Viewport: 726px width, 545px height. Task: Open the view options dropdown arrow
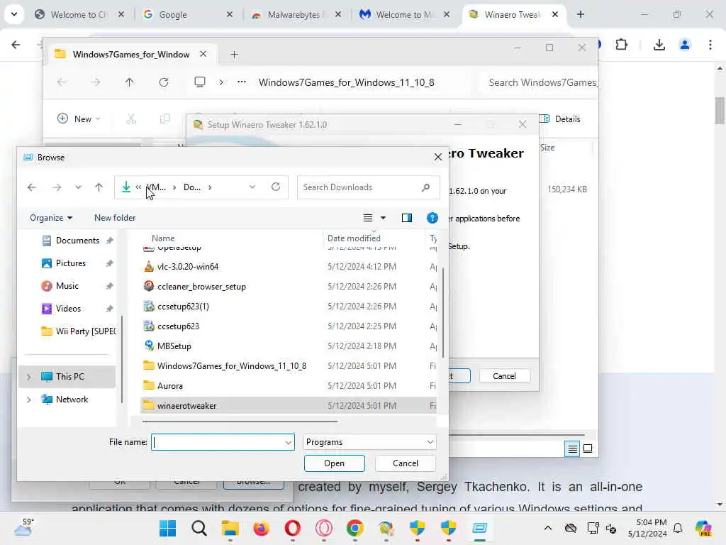click(383, 218)
